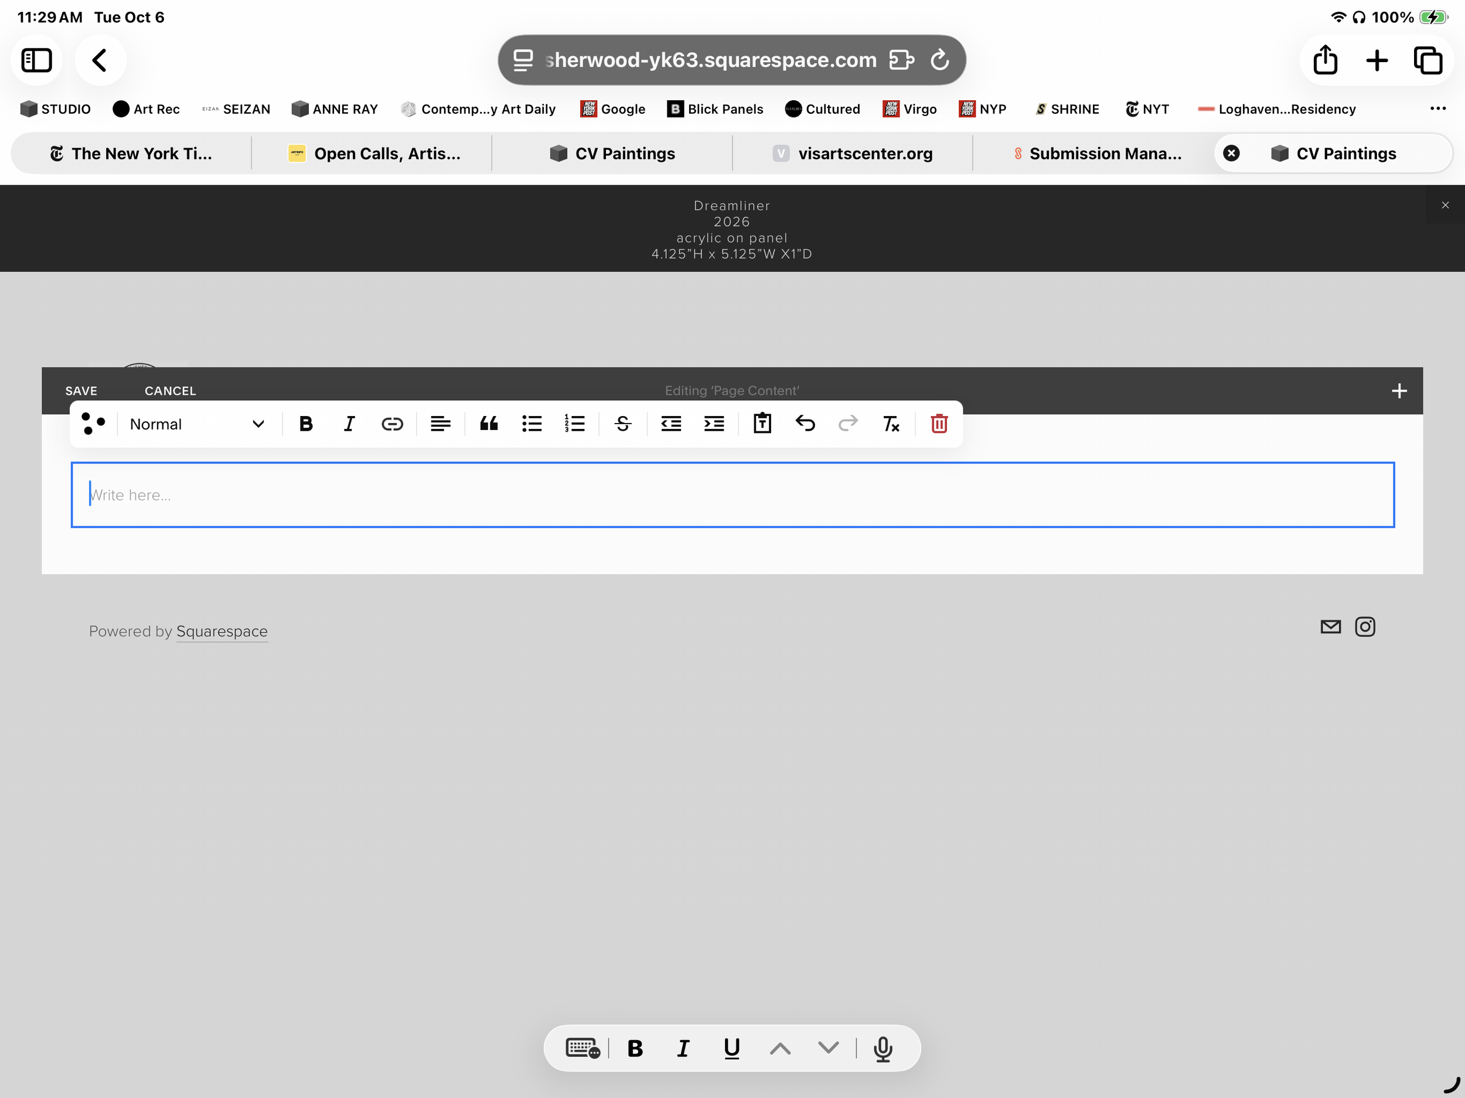Apply blockquote formatting
The width and height of the screenshot is (1465, 1098).
click(489, 424)
